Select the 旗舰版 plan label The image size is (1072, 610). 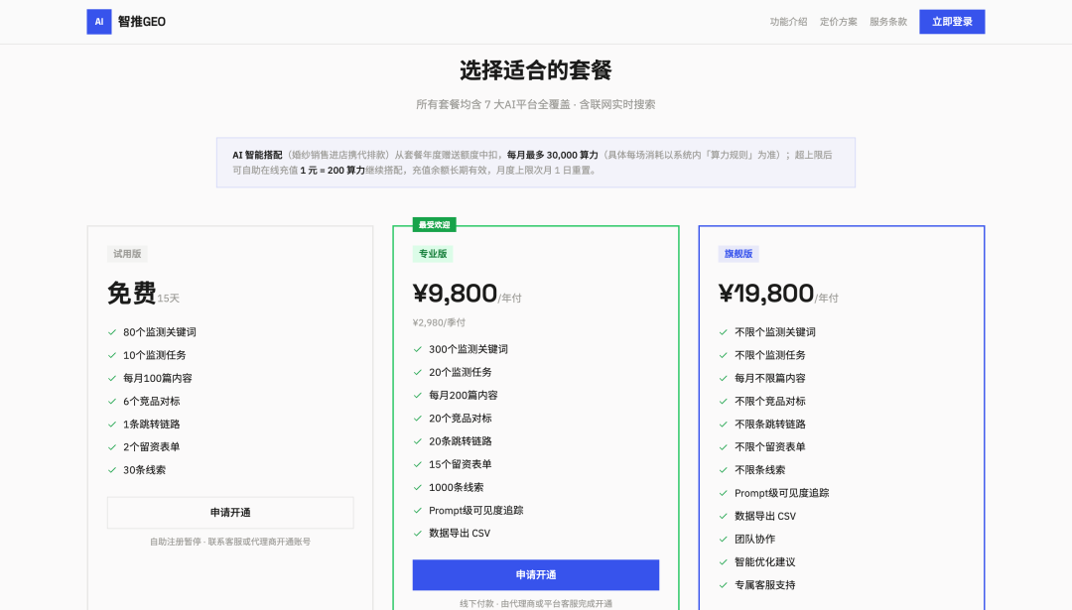pos(738,254)
